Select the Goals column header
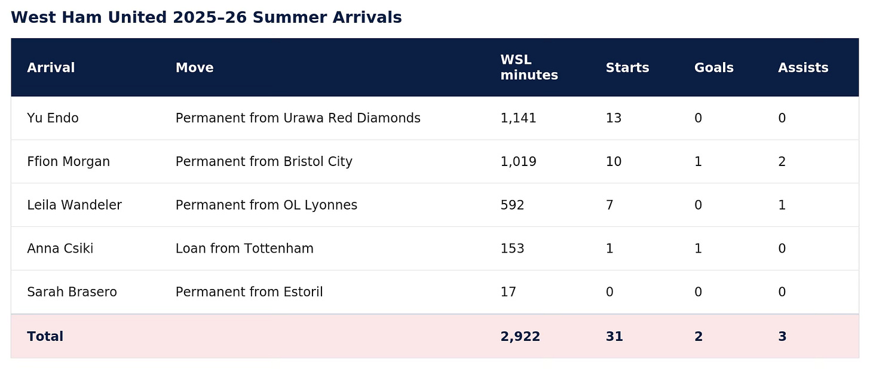 pos(713,68)
